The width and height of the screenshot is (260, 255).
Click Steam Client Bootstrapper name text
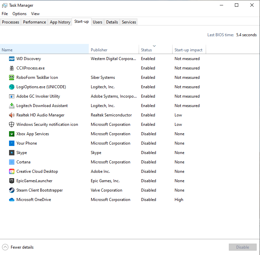pyautogui.click(x=40, y=190)
